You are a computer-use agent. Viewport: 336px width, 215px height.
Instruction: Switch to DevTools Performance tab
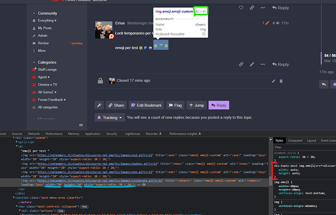pos(54,134)
